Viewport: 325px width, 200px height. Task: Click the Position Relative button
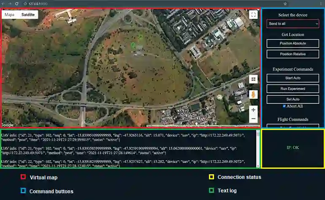click(x=292, y=54)
